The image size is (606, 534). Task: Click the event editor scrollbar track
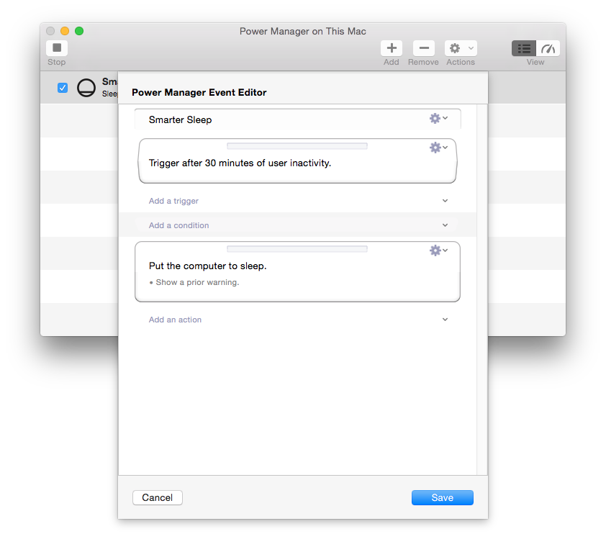482,290
